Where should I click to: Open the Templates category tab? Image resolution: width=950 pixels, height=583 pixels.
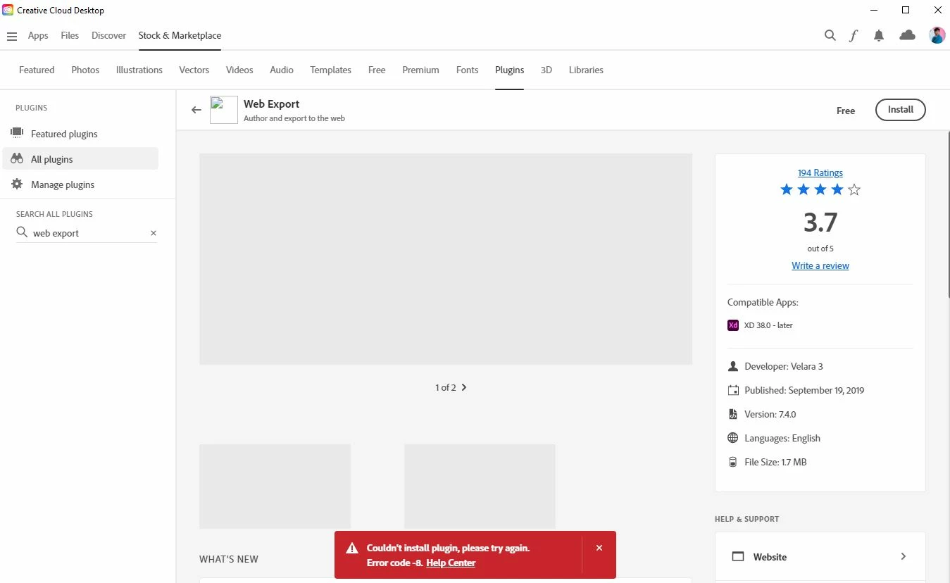click(331, 70)
